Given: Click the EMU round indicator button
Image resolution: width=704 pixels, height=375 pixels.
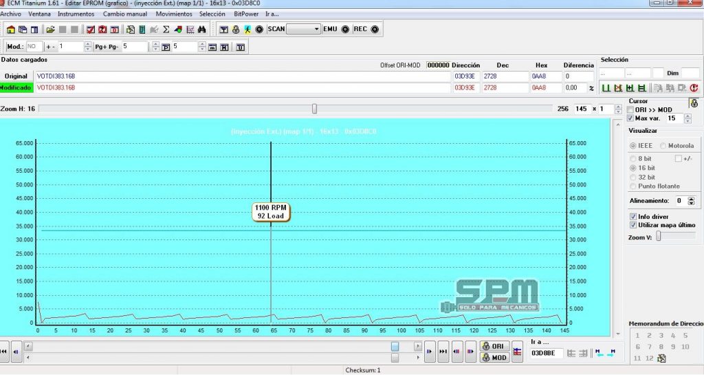Looking at the screenshot, I should point(345,29).
